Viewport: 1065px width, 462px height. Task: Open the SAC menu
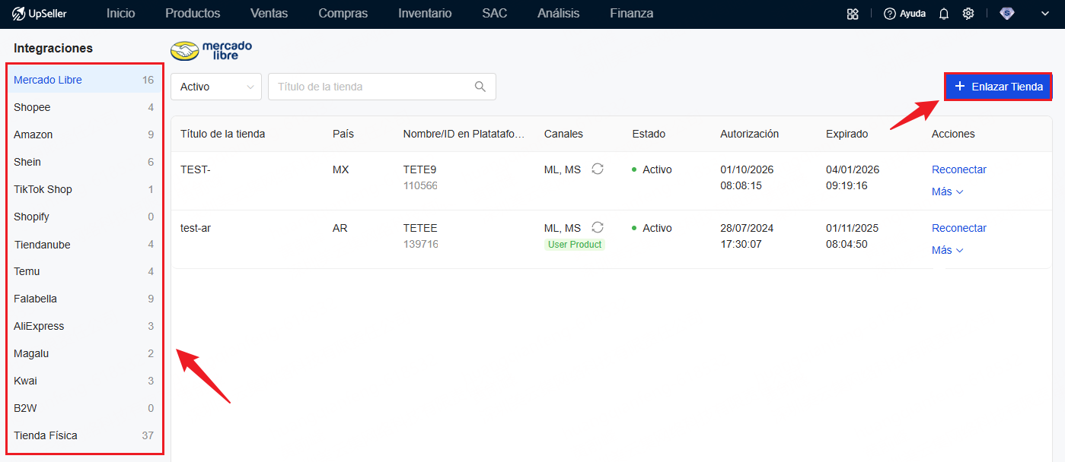[495, 14]
